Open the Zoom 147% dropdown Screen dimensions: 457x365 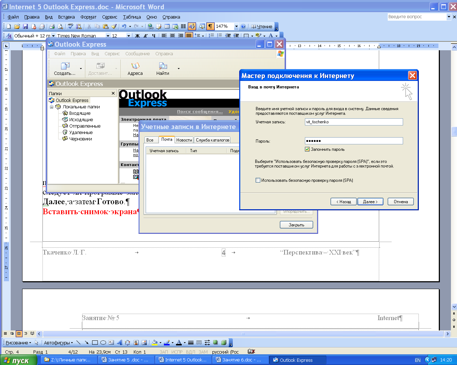(236, 26)
